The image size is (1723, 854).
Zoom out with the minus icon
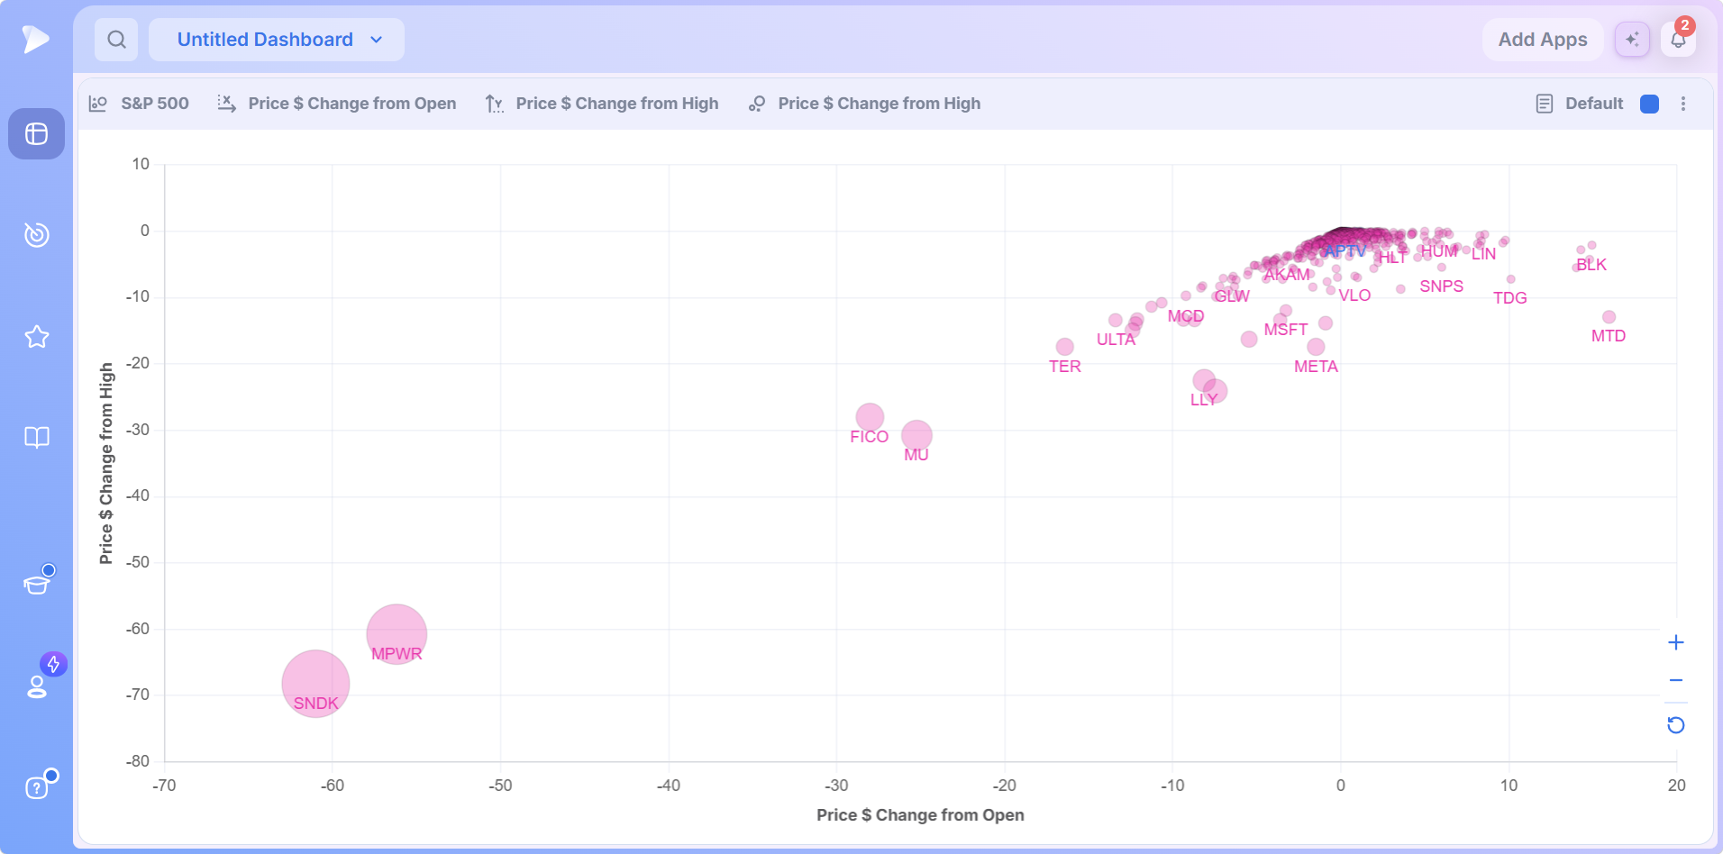(x=1676, y=681)
